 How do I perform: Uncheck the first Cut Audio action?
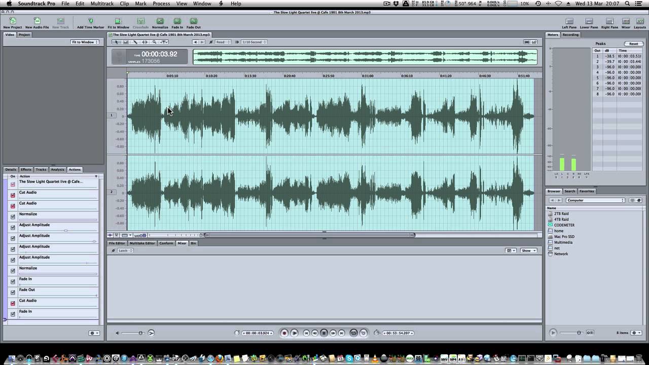[x=13, y=195]
